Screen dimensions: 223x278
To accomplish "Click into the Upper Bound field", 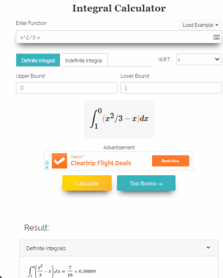I will pyautogui.click(x=66, y=88).
